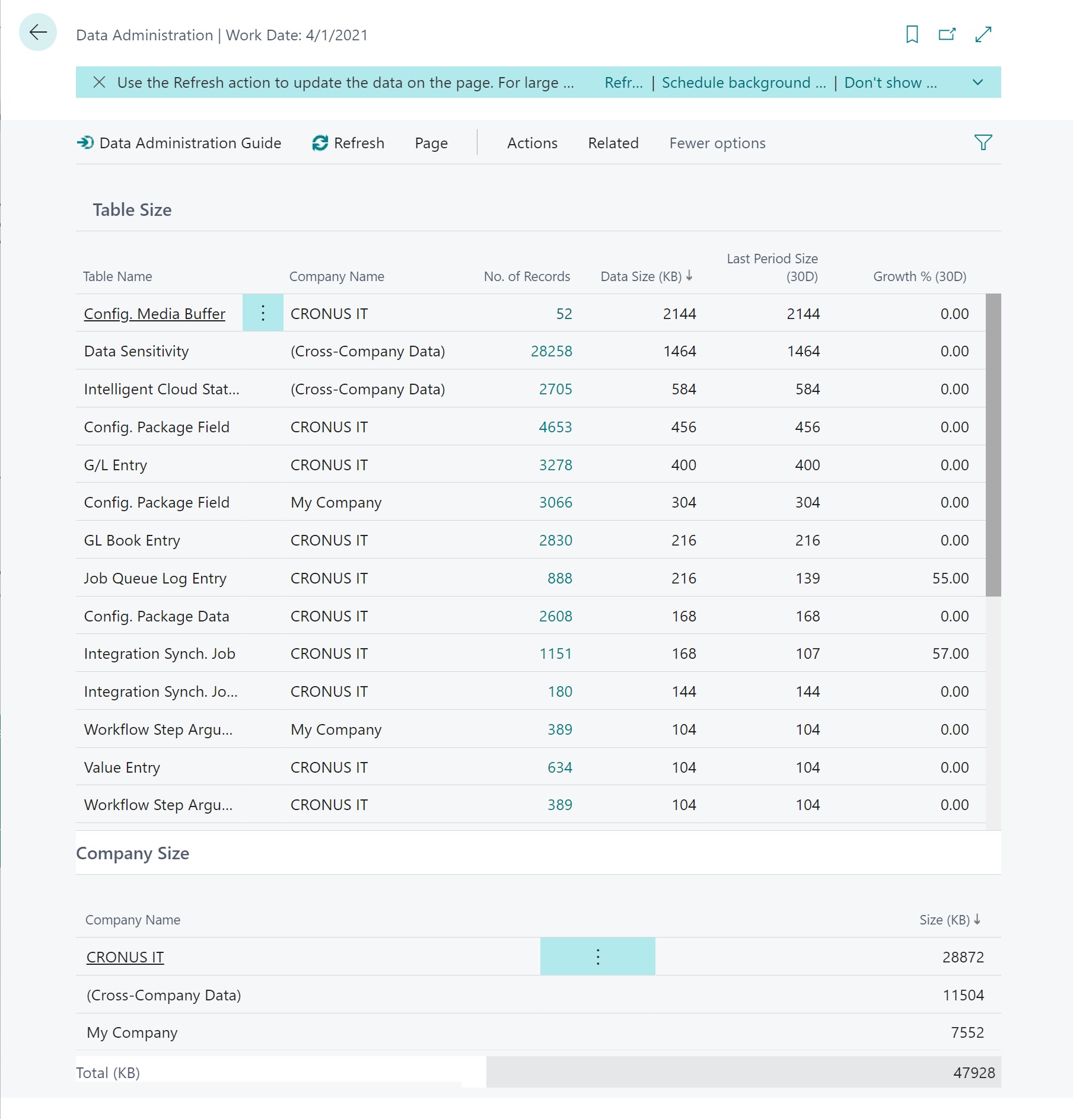
Task: Open the Actions menu
Action: [x=532, y=143]
